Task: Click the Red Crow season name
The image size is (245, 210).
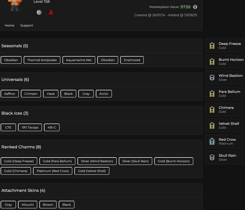Action: [227, 139]
